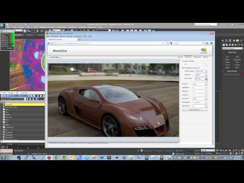Click the Teapot primitive button
This screenshot has width=244, height=183.
point(227,68)
